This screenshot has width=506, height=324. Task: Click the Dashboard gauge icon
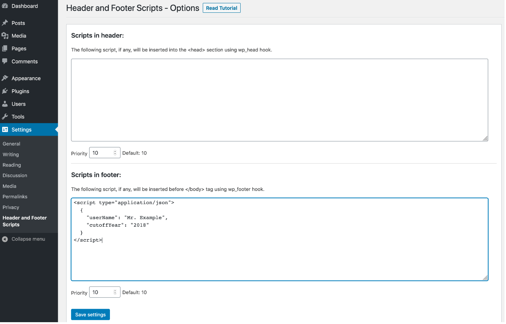tap(5, 6)
